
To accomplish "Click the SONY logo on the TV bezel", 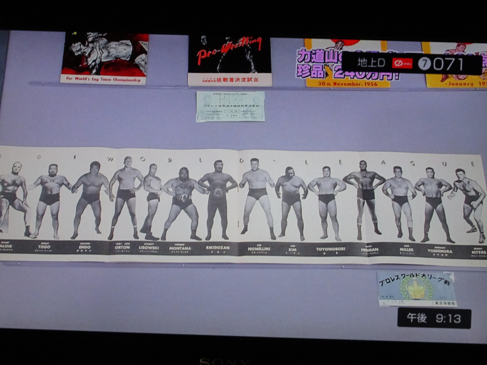I will [225, 361].
